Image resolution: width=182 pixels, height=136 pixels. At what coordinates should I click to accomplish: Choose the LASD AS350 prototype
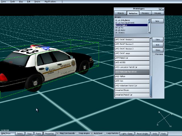(x=132, y=63)
